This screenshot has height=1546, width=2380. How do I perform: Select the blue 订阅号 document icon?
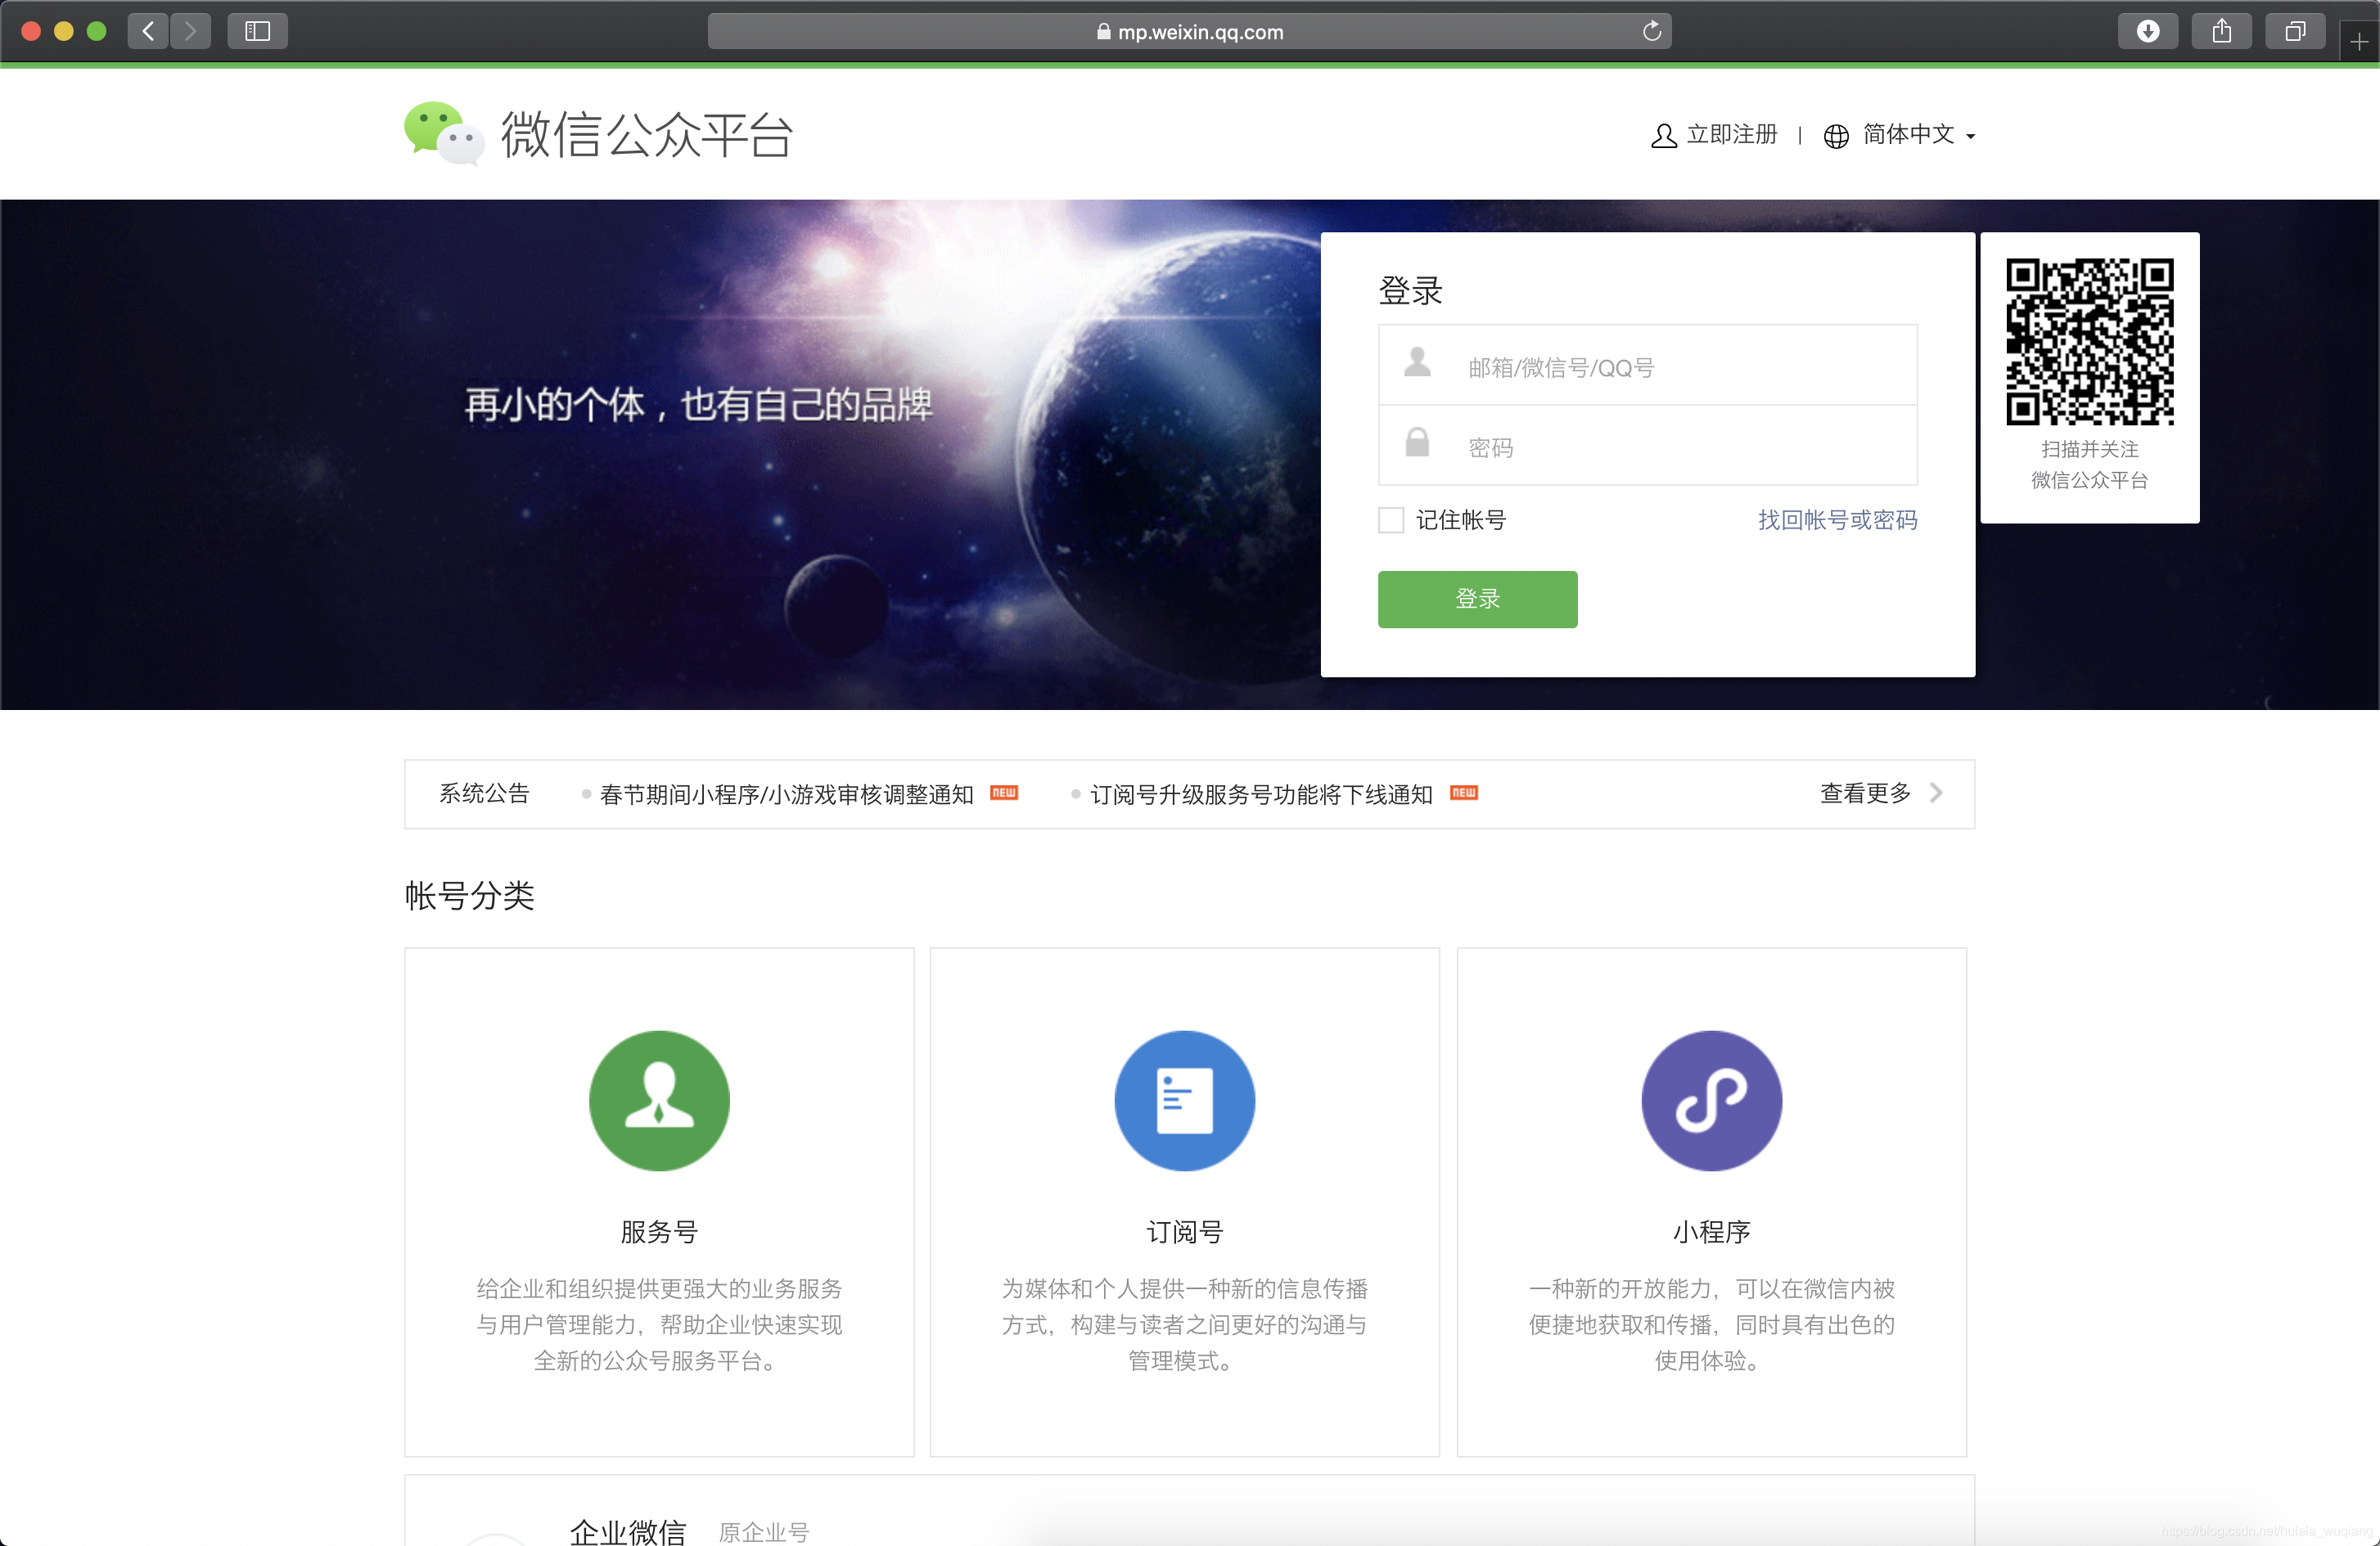click(x=1184, y=1100)
